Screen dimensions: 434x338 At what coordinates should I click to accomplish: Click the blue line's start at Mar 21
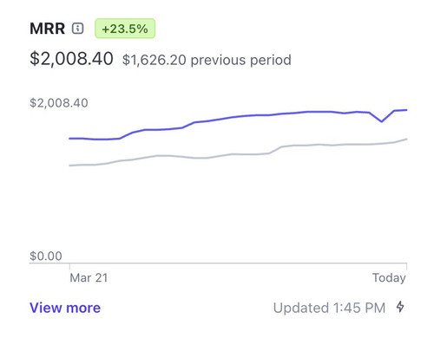69,139
